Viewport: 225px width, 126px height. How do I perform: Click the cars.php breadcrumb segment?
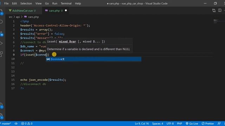[x=33, y=17]
